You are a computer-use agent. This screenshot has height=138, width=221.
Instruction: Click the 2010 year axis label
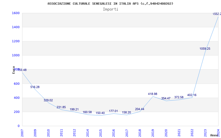tap(48, 133)
